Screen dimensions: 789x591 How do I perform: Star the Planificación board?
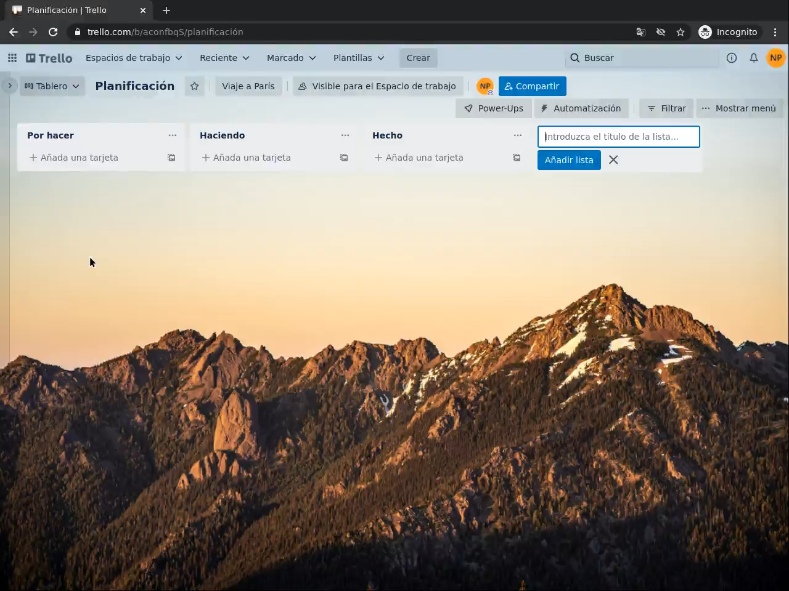click(195, 86)
